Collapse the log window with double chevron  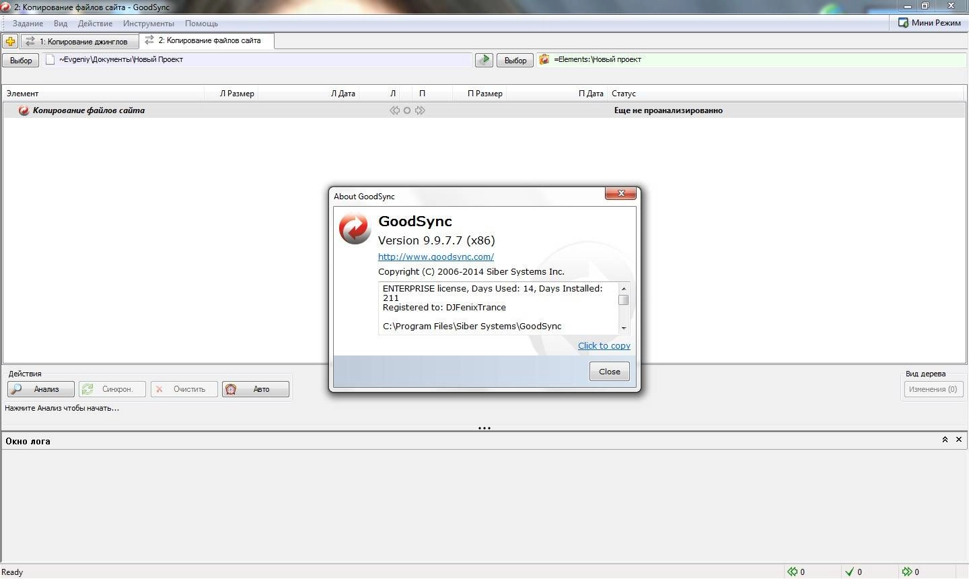[945, 440]
